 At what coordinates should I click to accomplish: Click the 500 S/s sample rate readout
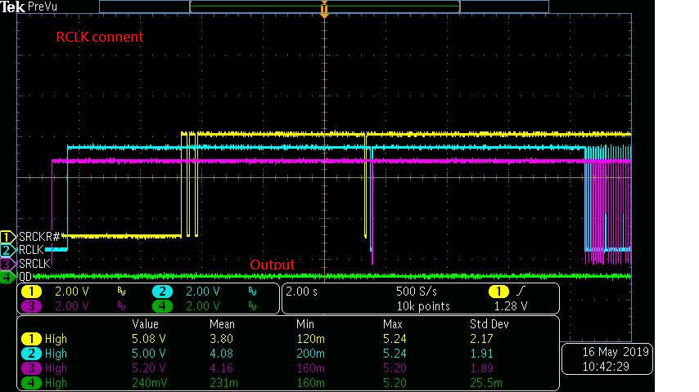tap(417, 292)
